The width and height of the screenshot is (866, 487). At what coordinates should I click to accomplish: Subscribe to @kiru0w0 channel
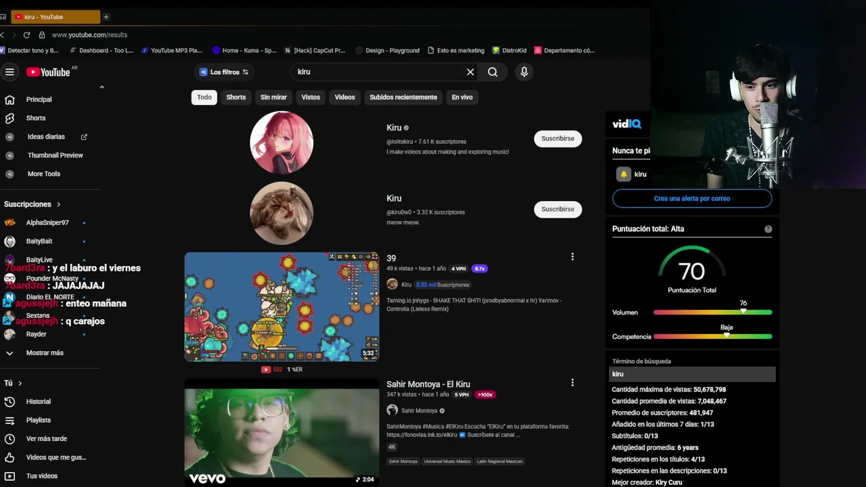[557, 210]
